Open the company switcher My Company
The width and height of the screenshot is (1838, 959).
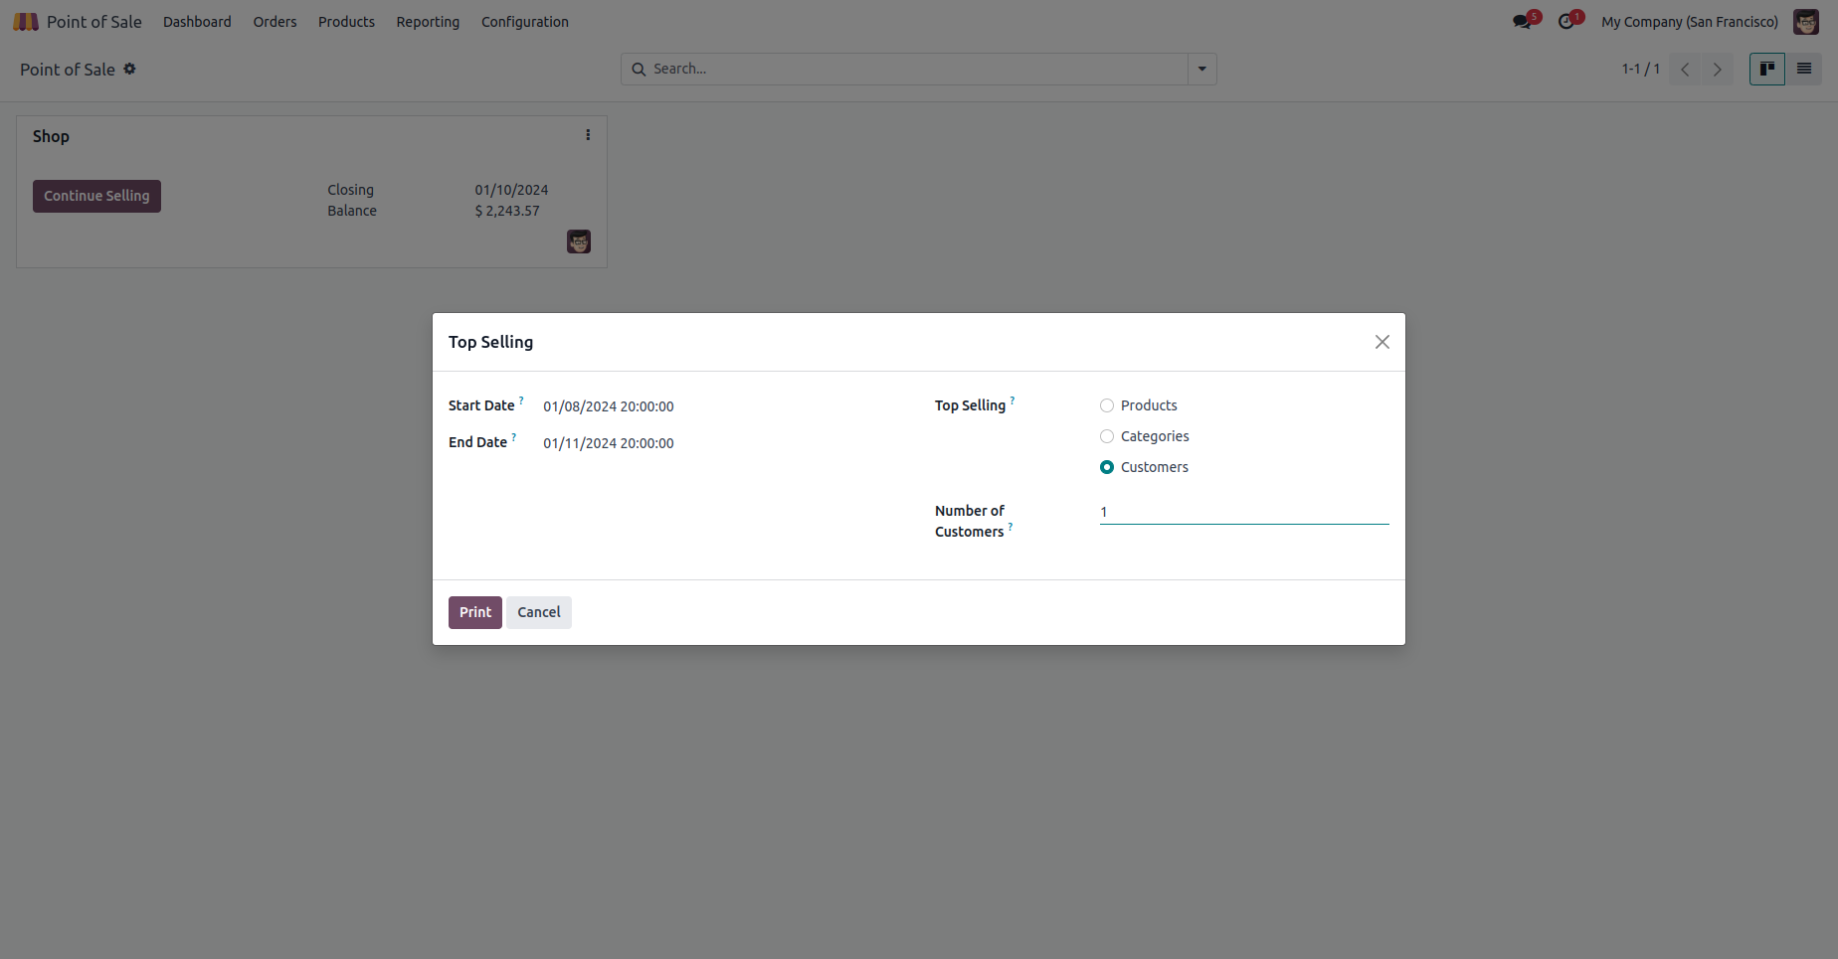(x=1689, y=22)
